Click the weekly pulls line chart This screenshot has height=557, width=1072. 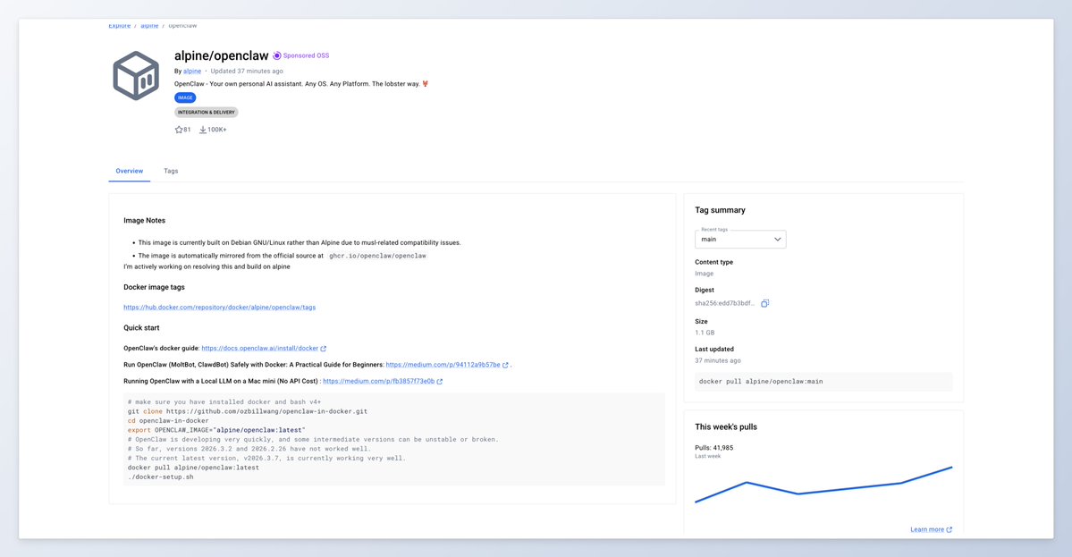[x=823, y=485]
